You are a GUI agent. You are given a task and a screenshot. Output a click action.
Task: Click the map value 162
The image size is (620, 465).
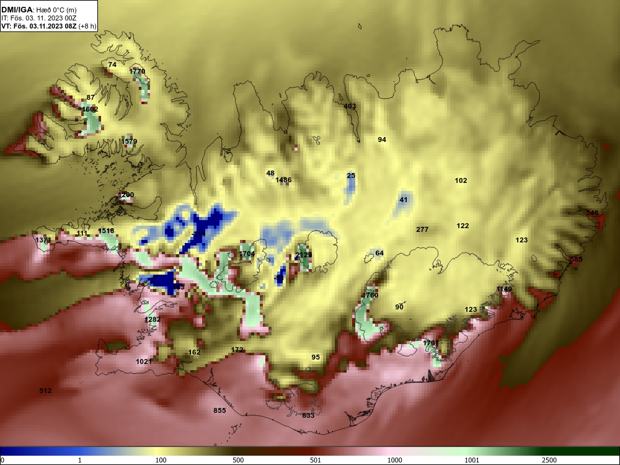(194, 352)
